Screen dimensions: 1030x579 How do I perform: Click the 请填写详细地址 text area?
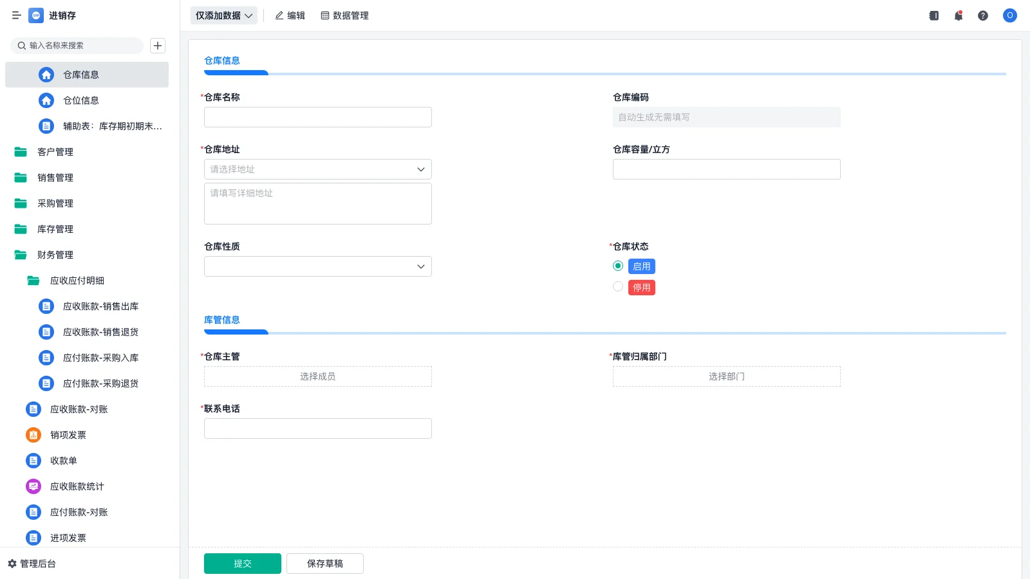pos(318,204)
